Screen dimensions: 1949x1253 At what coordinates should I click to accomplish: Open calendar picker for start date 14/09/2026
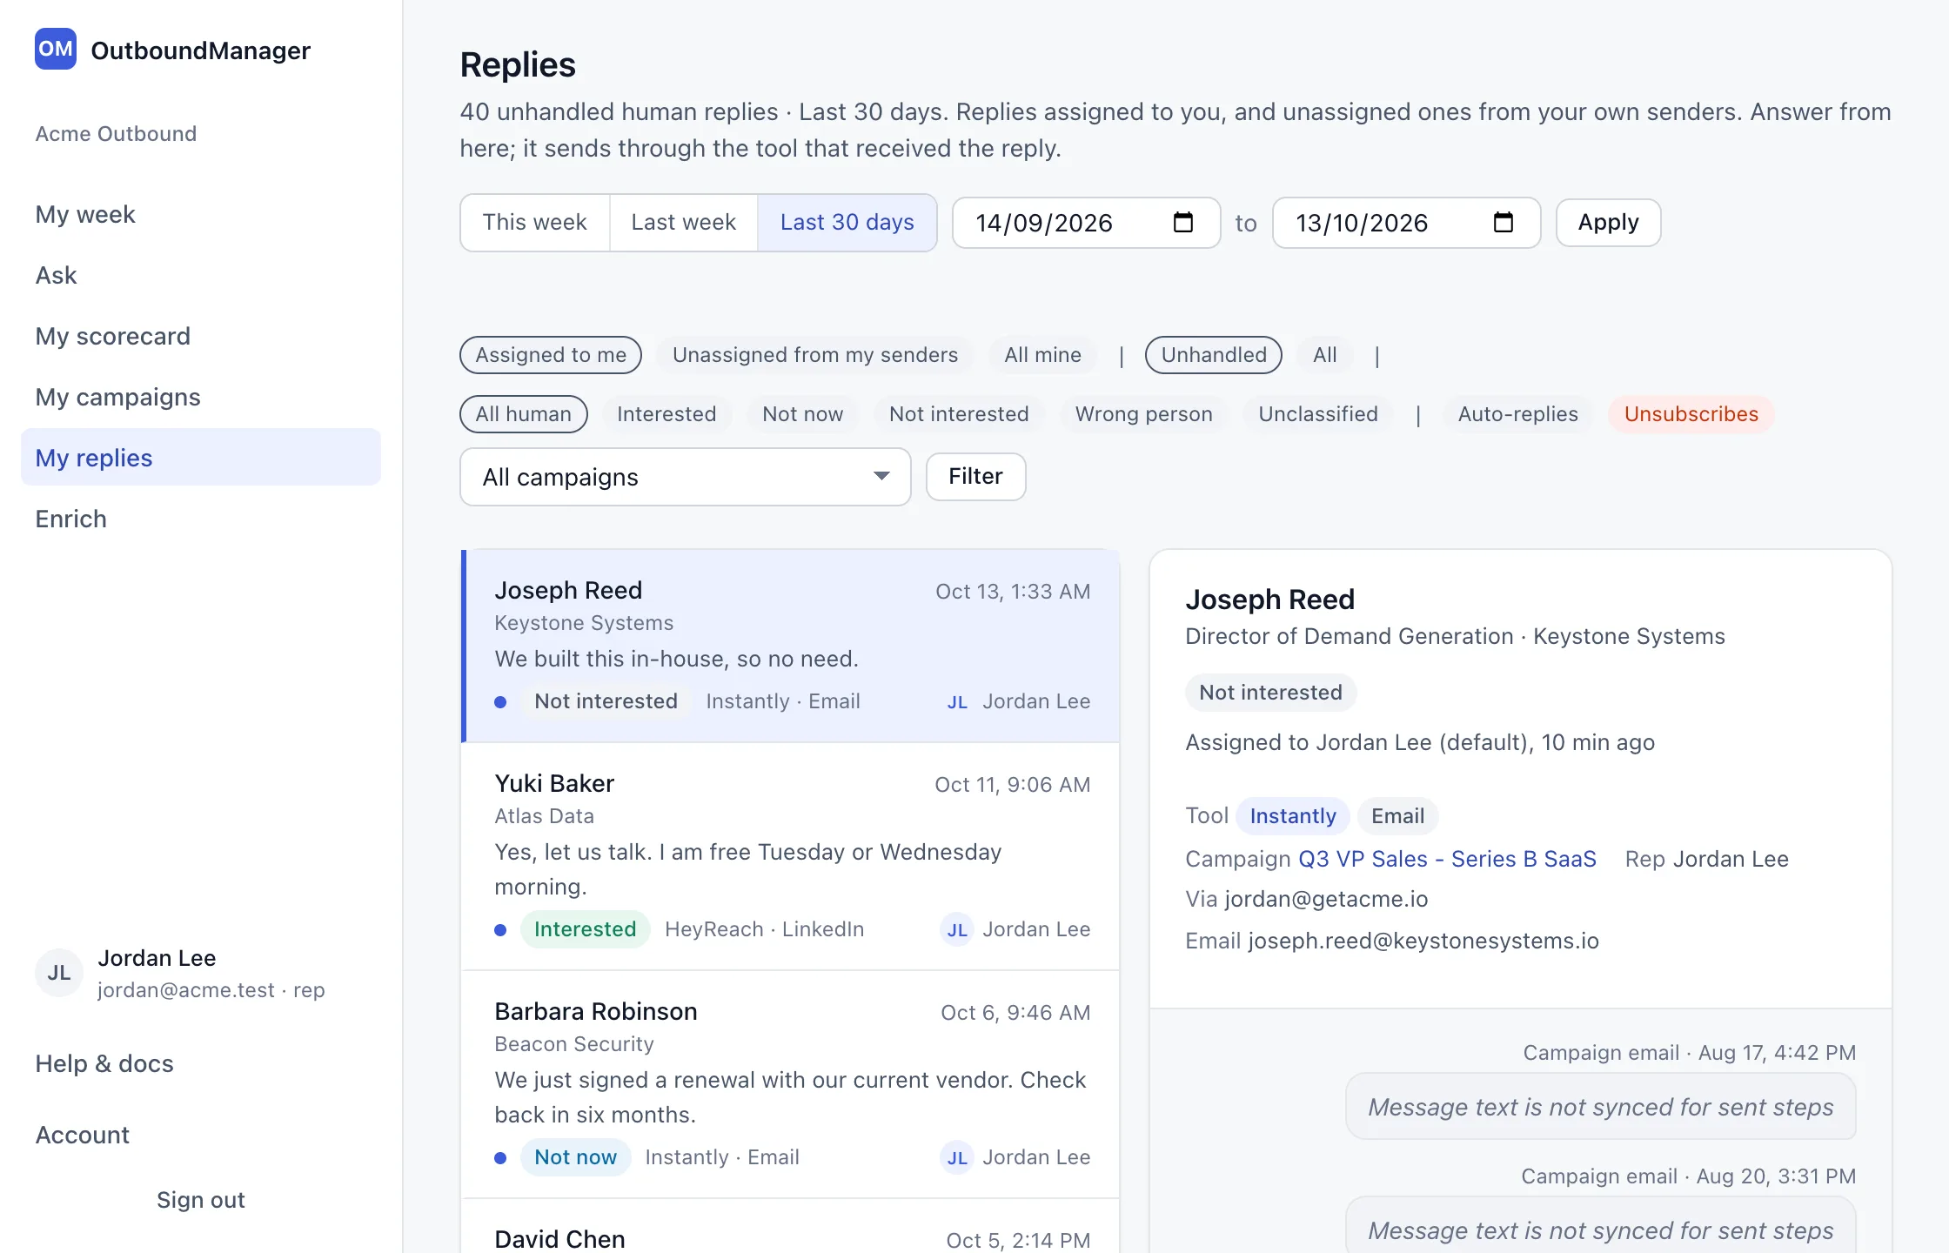pos(1182,223)
